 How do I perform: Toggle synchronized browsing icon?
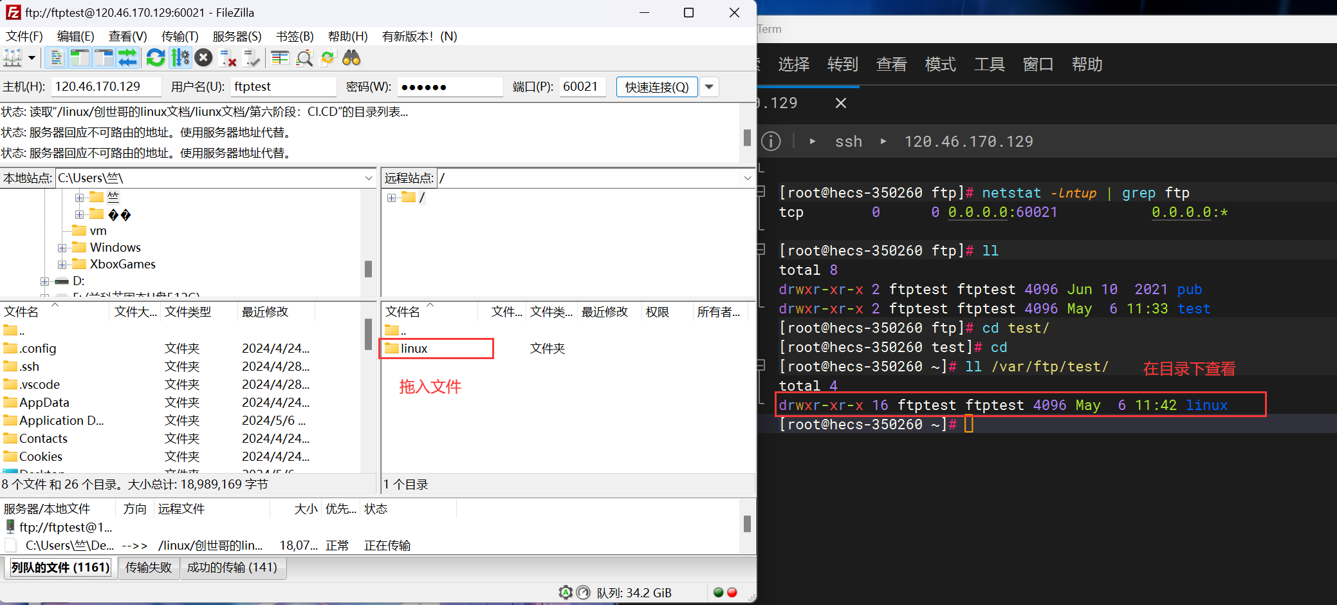point(328,58)
